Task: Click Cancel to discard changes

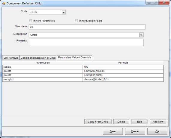Action: pos(135,131)
